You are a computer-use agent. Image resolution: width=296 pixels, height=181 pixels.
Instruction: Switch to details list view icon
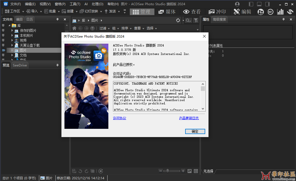pyautogui.click(x=196, y=171)
